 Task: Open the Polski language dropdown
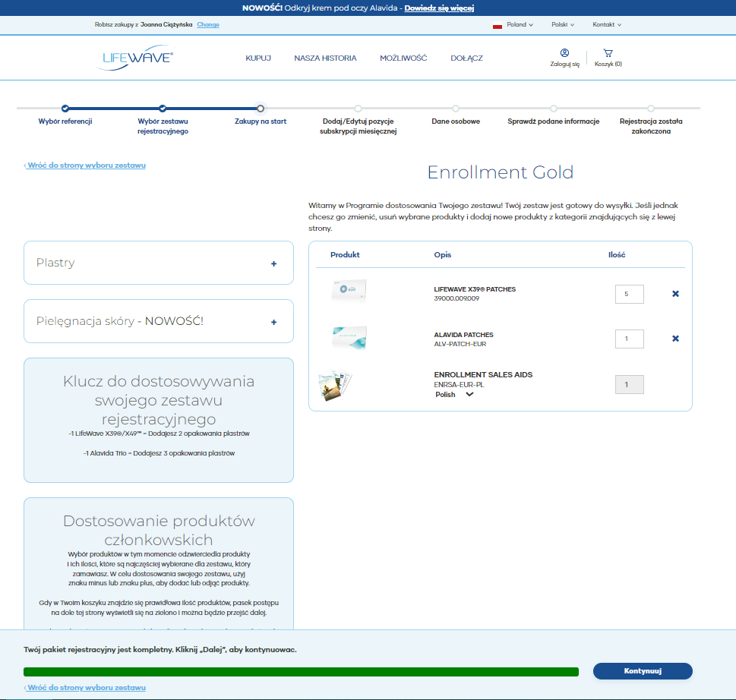(x=562, y=24)
